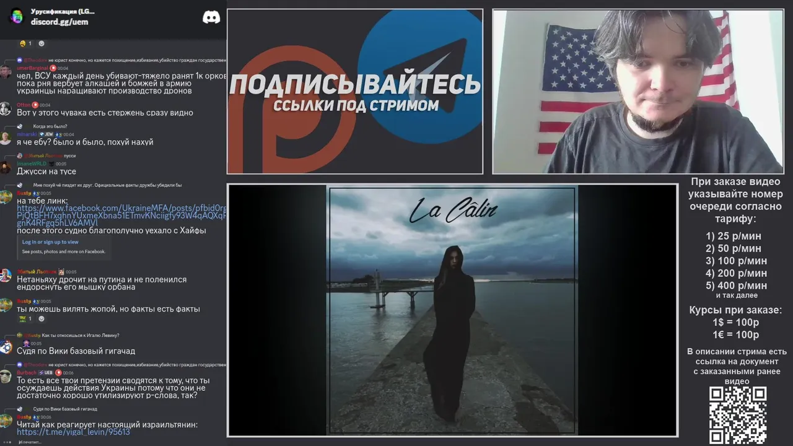Screen dimensions: 793x446
Task: Click the emoji reaction with count 1 at chat top
Action: point(25,43)
